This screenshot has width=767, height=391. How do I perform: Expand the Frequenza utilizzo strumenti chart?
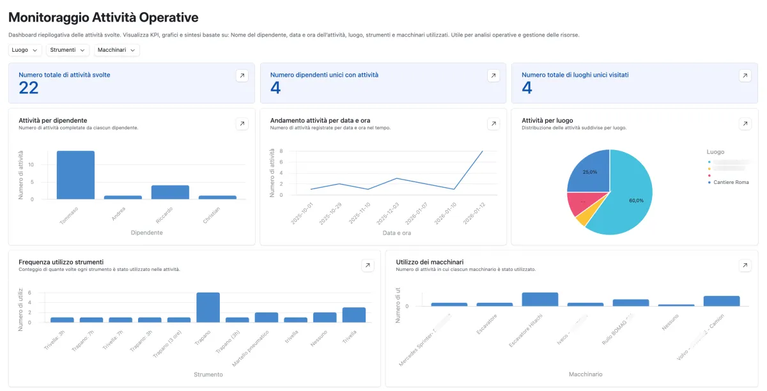point(368,266)
